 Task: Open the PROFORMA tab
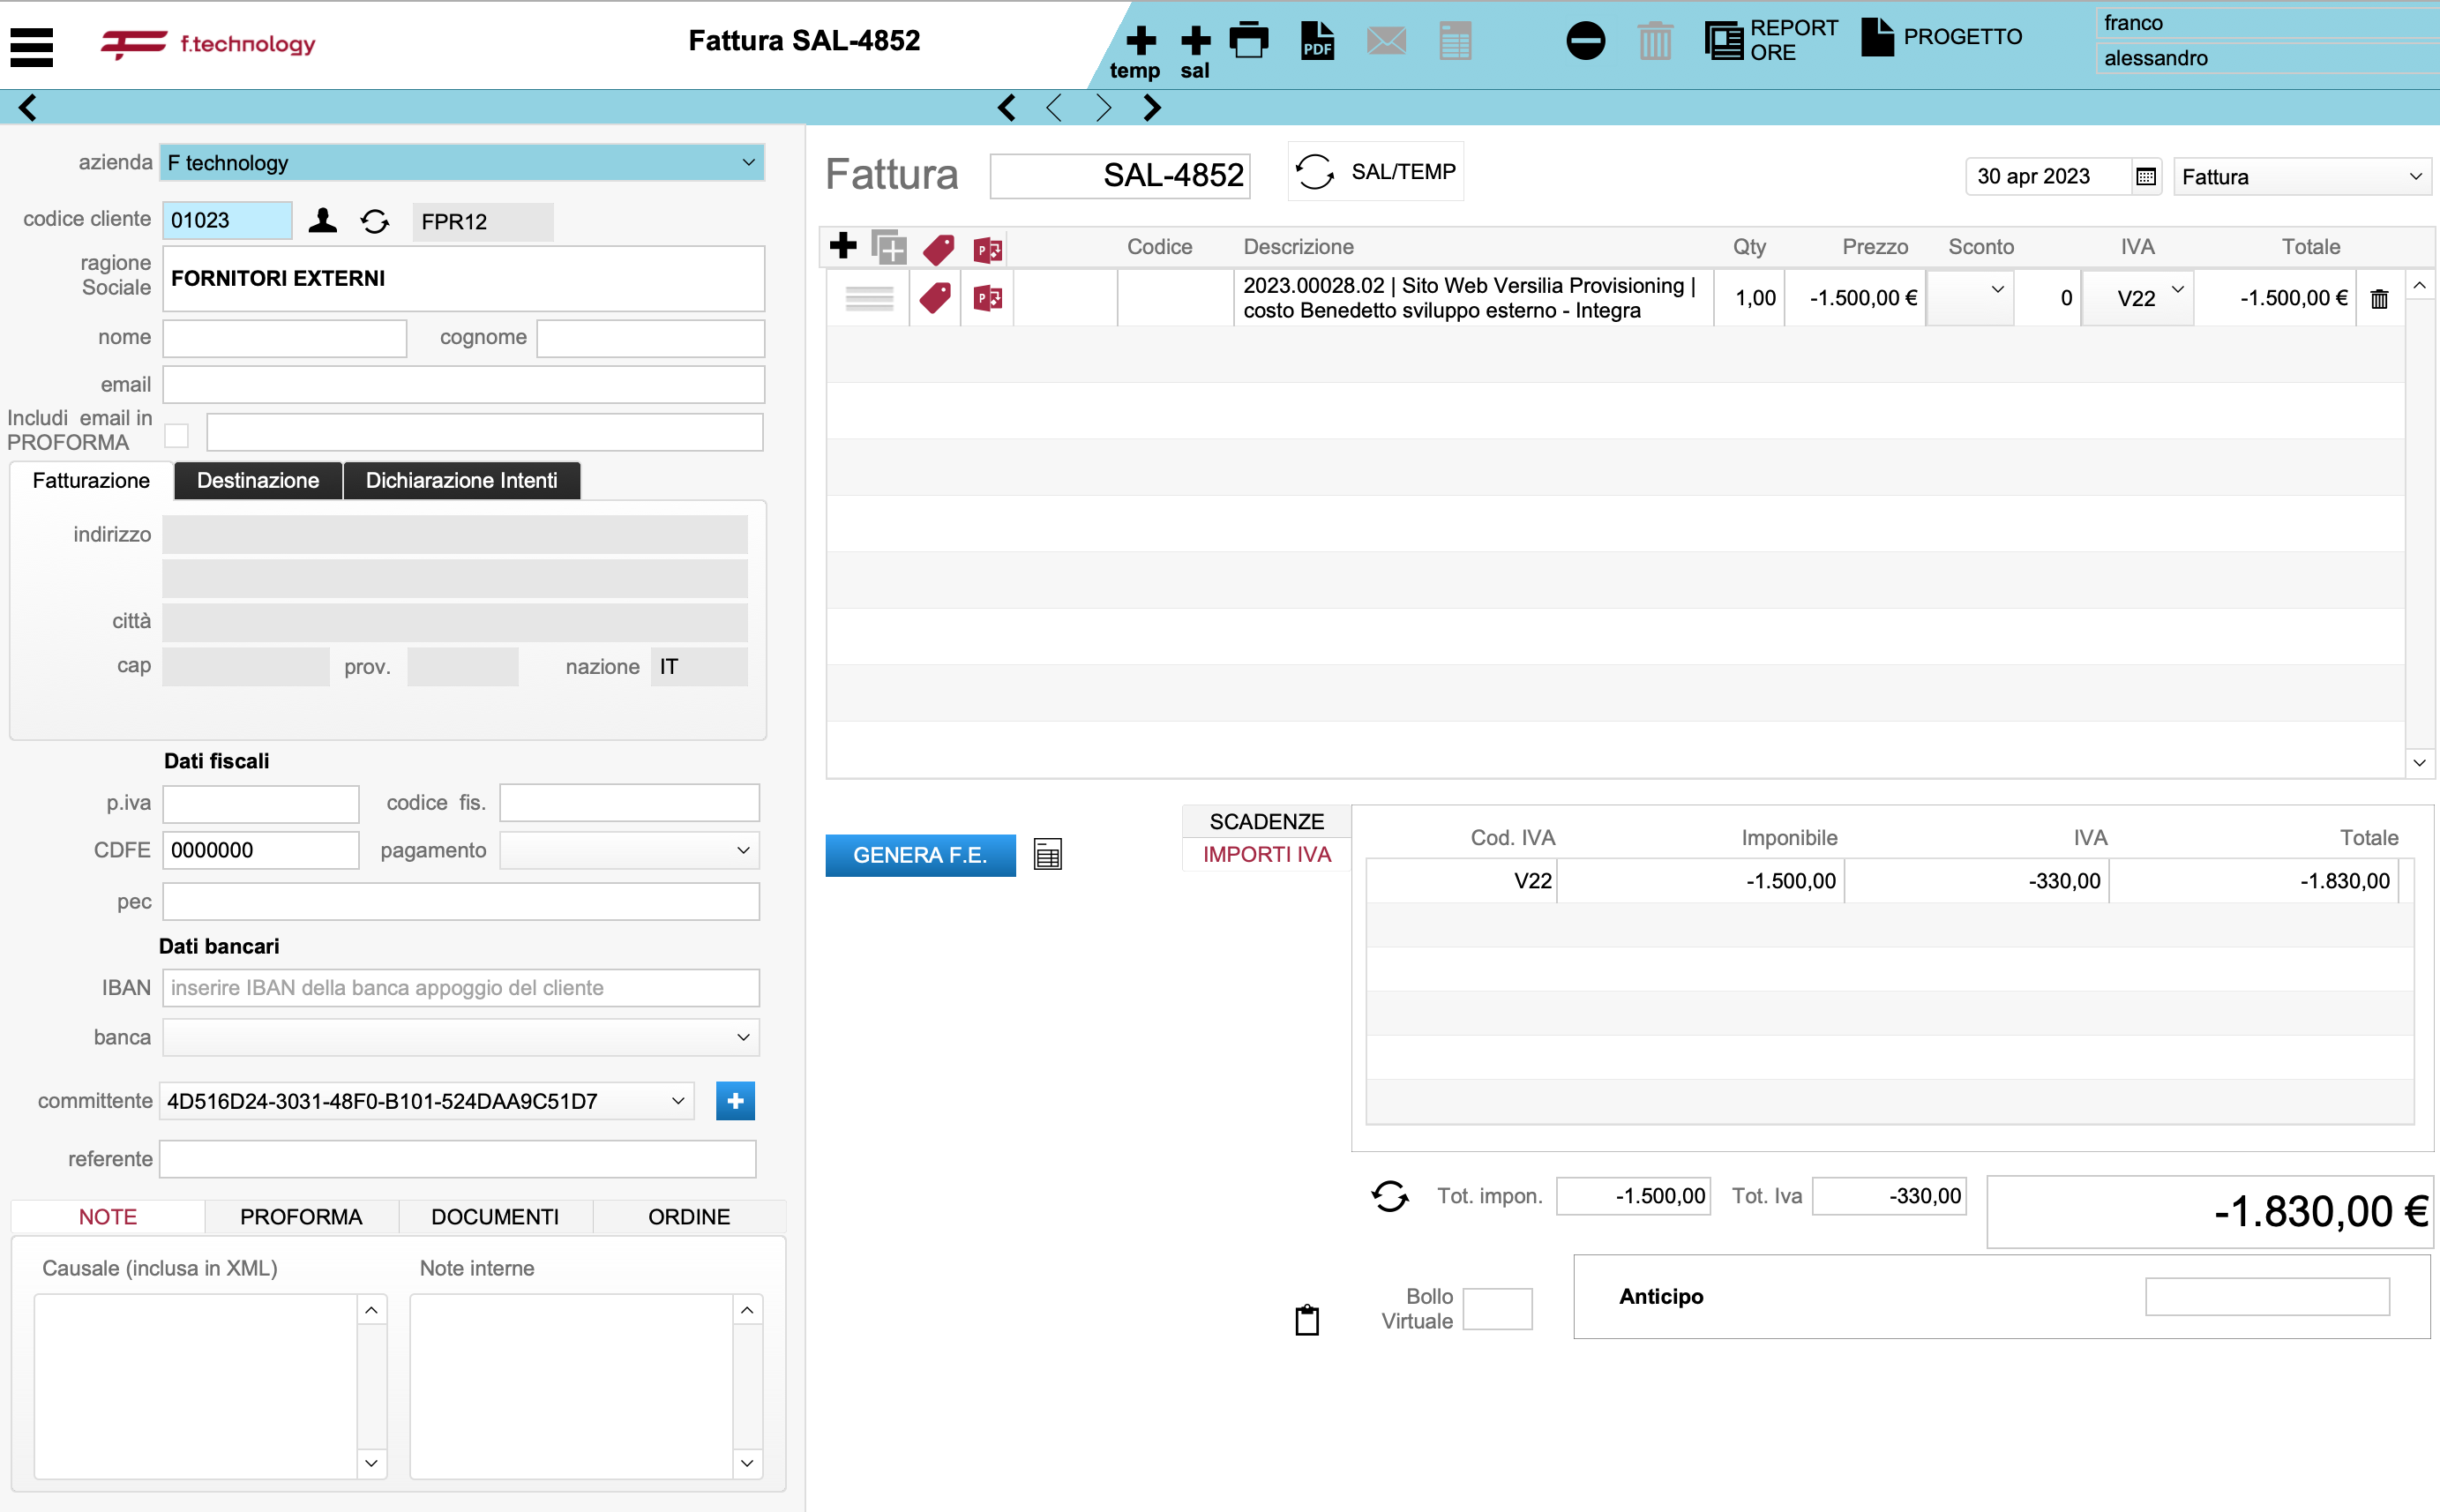point(301,1217)
